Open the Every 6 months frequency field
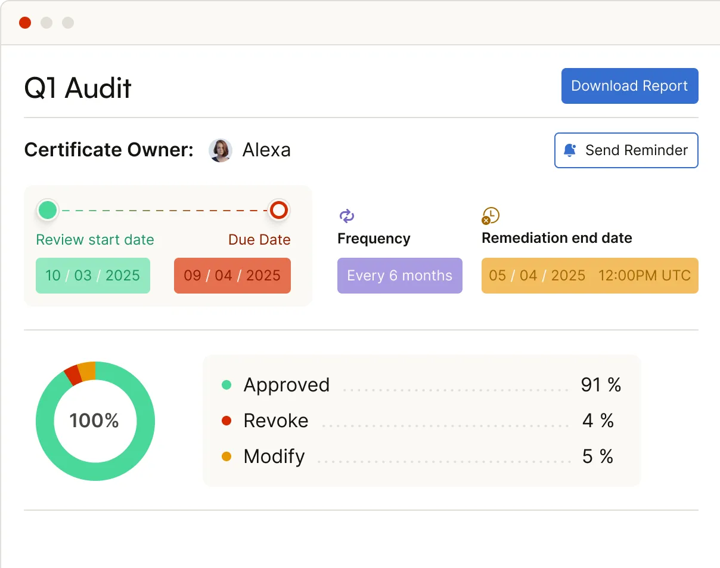Screen dimensions: 720x568 point(400,276)
